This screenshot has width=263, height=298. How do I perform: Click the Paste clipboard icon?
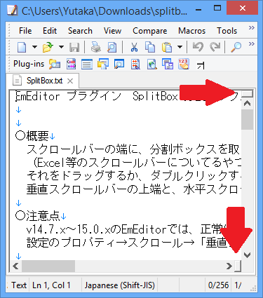pos(167,47)
